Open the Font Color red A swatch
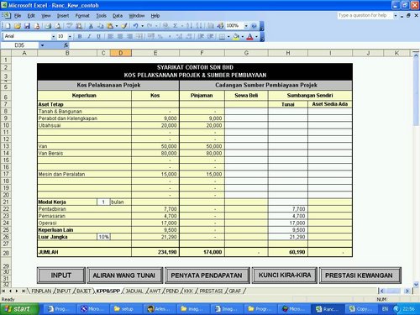420x315 pixels. [249, 36]
